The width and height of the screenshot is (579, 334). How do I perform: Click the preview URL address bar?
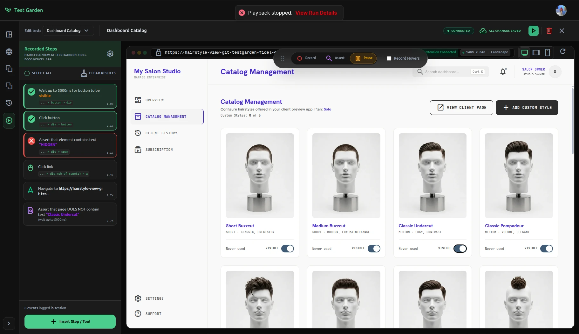219,52
